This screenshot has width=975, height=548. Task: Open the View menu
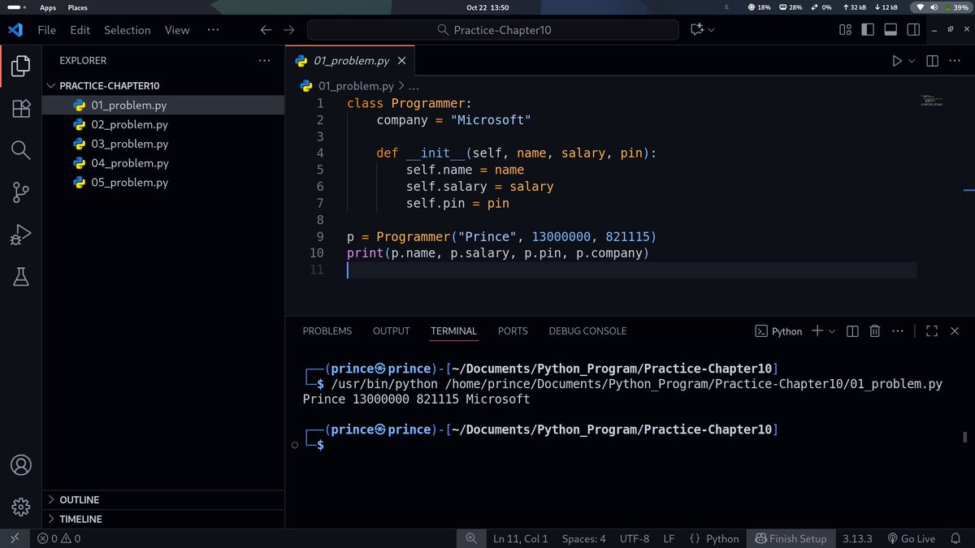176,30
